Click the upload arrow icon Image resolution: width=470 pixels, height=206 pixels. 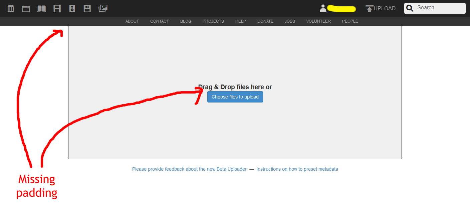(x=369, y=9)
